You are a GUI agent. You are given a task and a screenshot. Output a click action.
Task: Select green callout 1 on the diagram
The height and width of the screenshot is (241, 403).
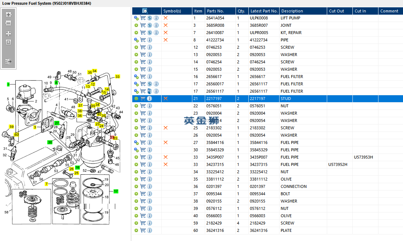point(8,84)
